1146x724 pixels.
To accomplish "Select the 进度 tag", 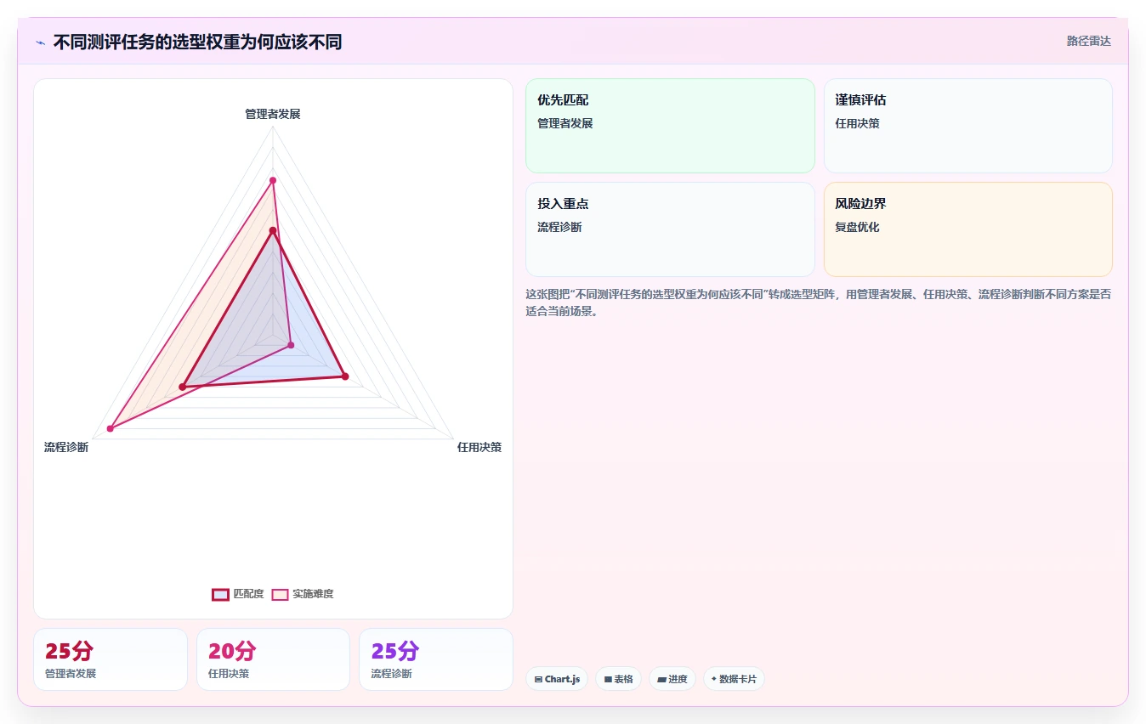I will pyautogui.click(x=672, y=679).
